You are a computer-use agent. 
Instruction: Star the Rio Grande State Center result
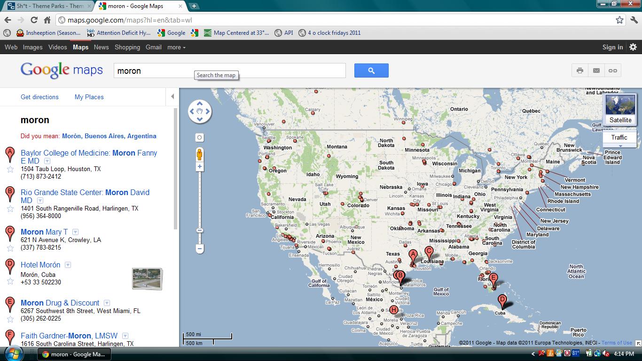(x=10, y=209)
